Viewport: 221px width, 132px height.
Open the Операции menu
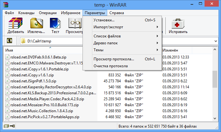click(x=48, y=13)
